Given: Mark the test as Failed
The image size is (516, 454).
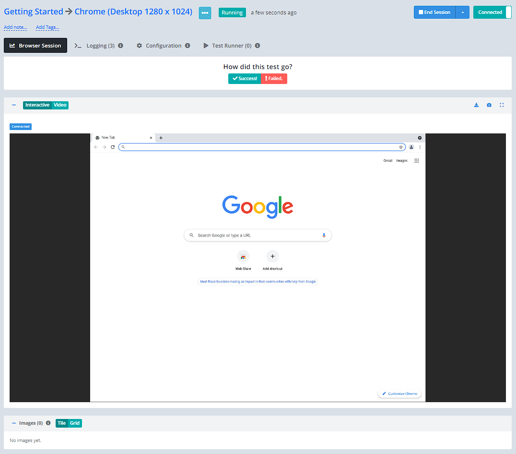Looking at the screenshot, I should pos(274,79).
